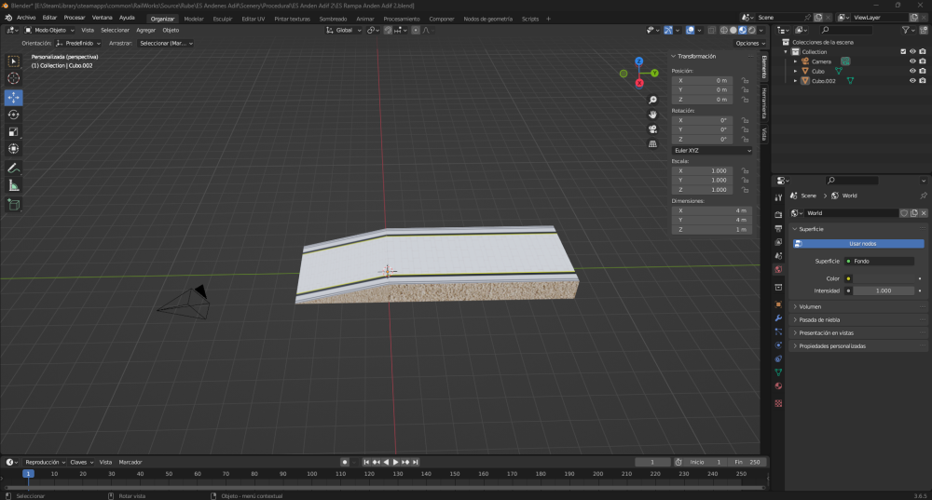Expand the Volumen panel
The height and width of the screenshot is (500, 932).
pyautogui.click(x=810, y=306)
